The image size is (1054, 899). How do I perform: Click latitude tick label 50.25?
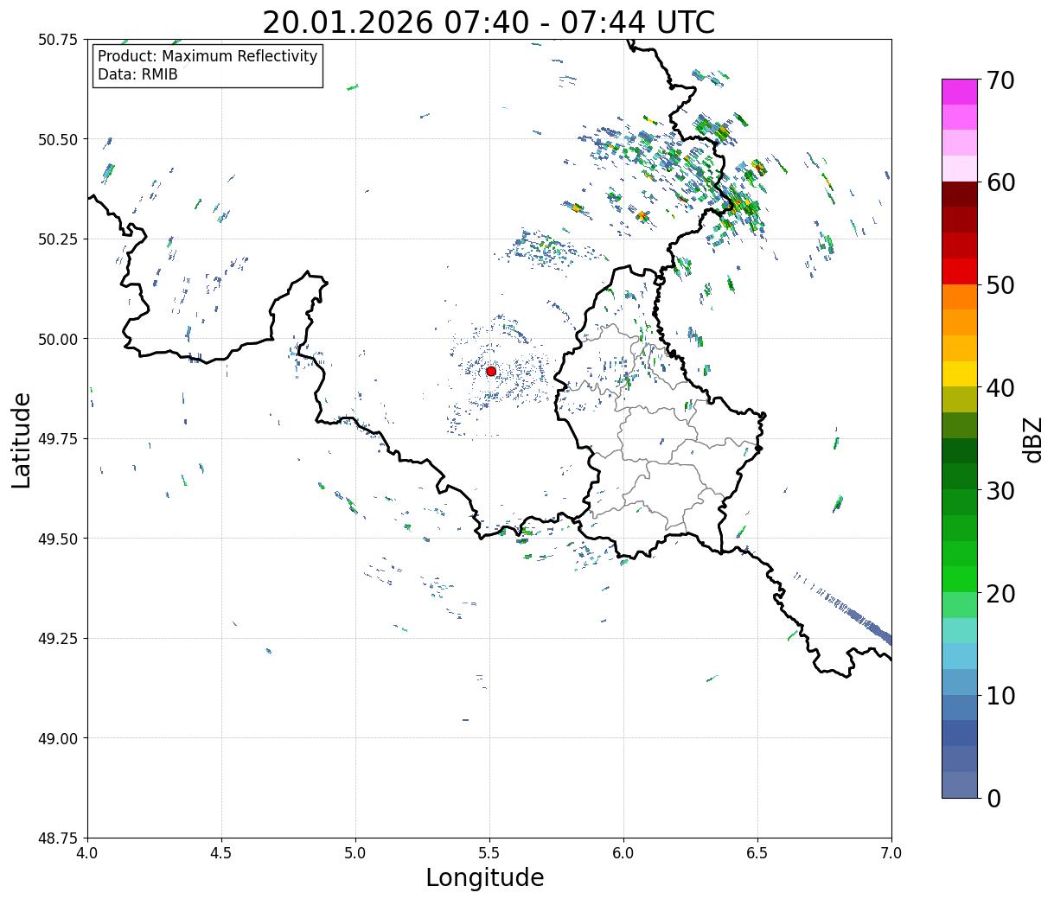(58, 239)
